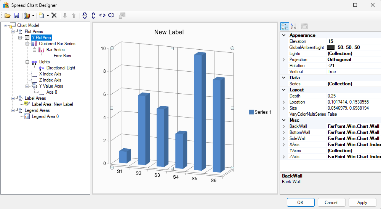This screenshot has height=209, width=381.
Task: Select Legend Area 0 in the tree
Action: click(45, 116)
